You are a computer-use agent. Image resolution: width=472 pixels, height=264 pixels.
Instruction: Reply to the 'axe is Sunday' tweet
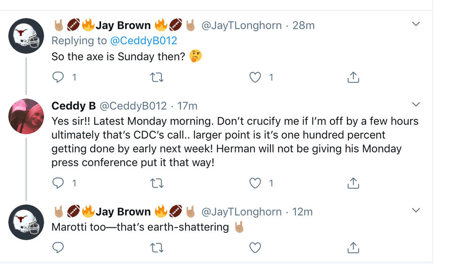58,77
